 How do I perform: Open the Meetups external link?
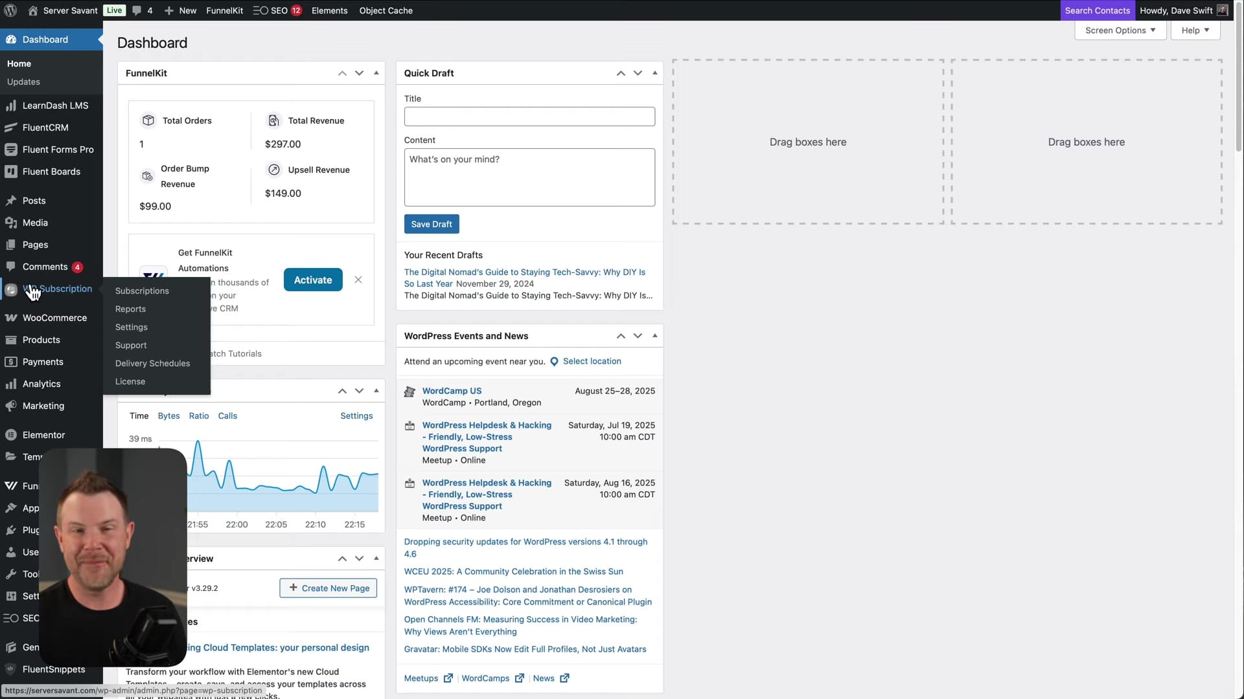[x=428, y=678]
